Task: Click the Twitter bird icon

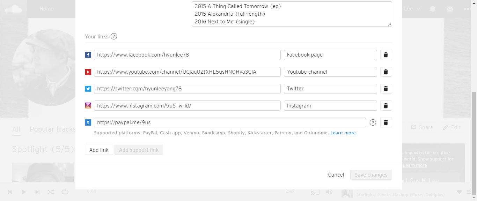Action: 88,89
